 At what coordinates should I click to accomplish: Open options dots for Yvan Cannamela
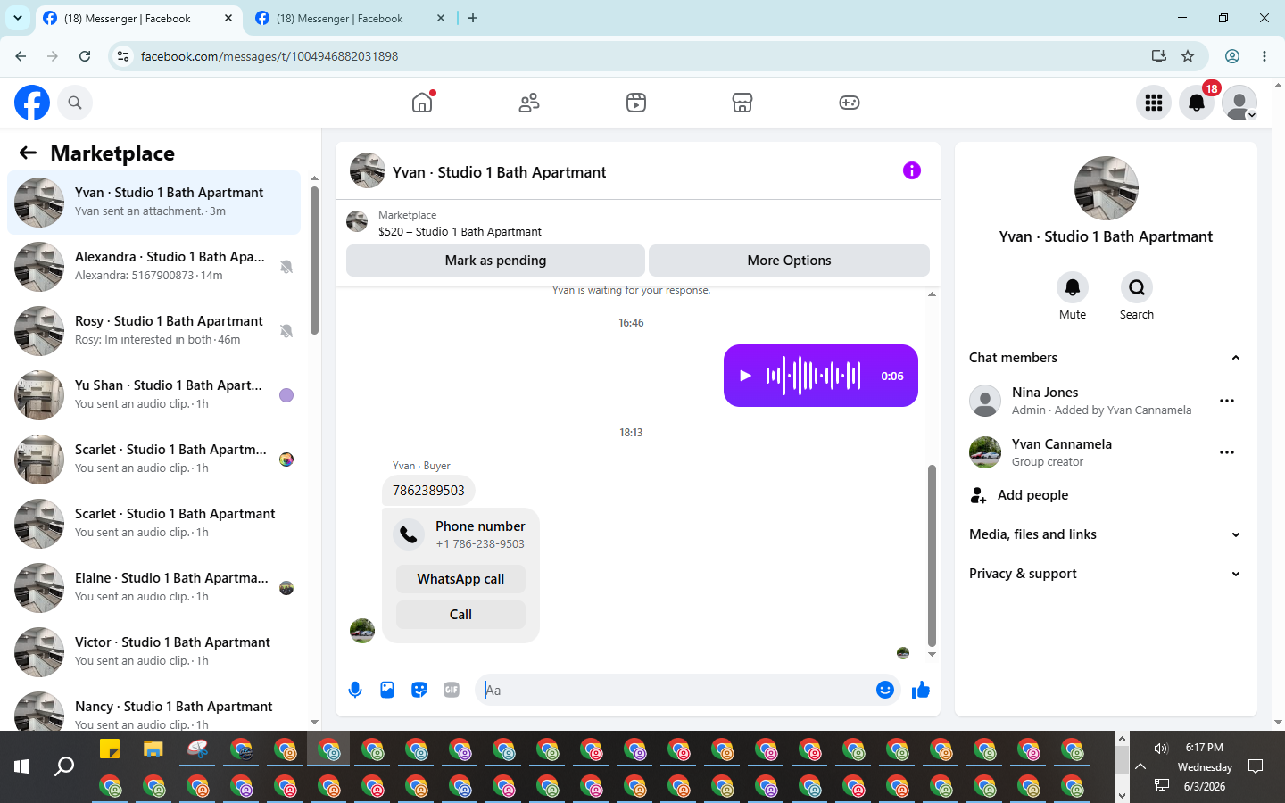point(1227,452)
